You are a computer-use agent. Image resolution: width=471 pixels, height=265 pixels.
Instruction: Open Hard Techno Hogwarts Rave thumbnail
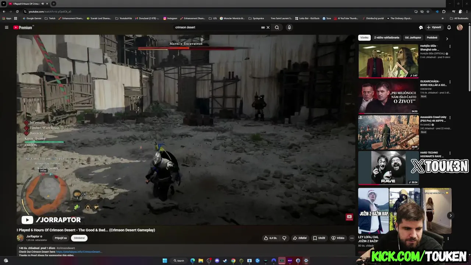(388, 168)
